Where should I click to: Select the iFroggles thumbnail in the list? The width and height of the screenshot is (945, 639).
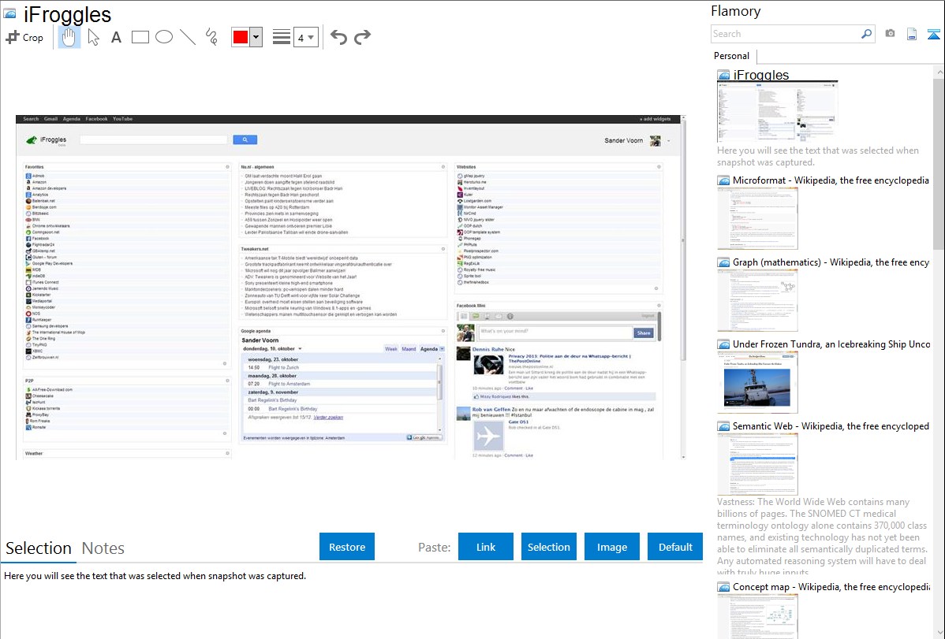(x=778, y=112)
